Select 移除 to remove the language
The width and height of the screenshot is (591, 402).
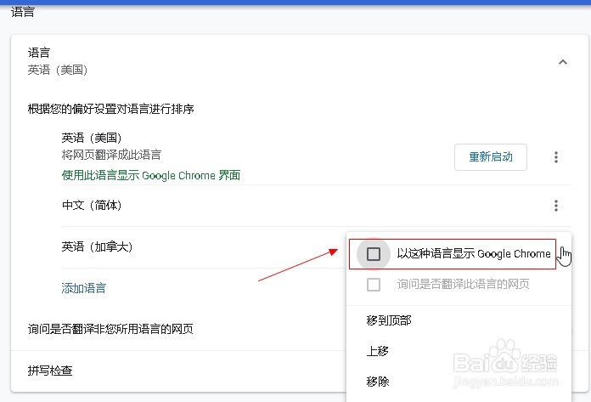[x=377, y=382]
